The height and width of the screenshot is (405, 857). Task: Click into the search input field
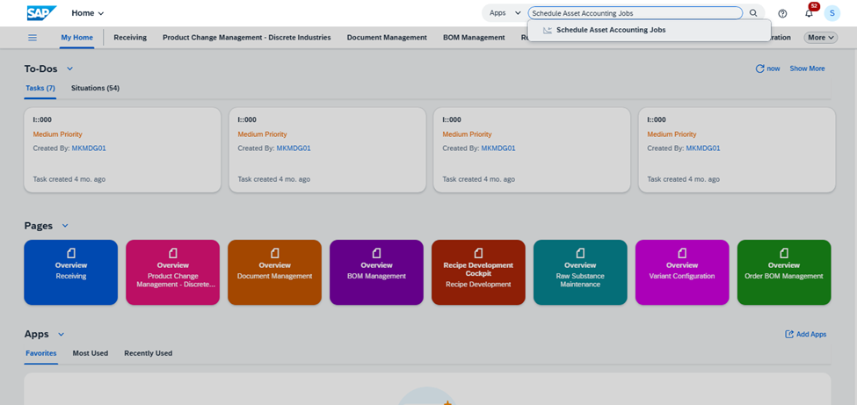635,13
